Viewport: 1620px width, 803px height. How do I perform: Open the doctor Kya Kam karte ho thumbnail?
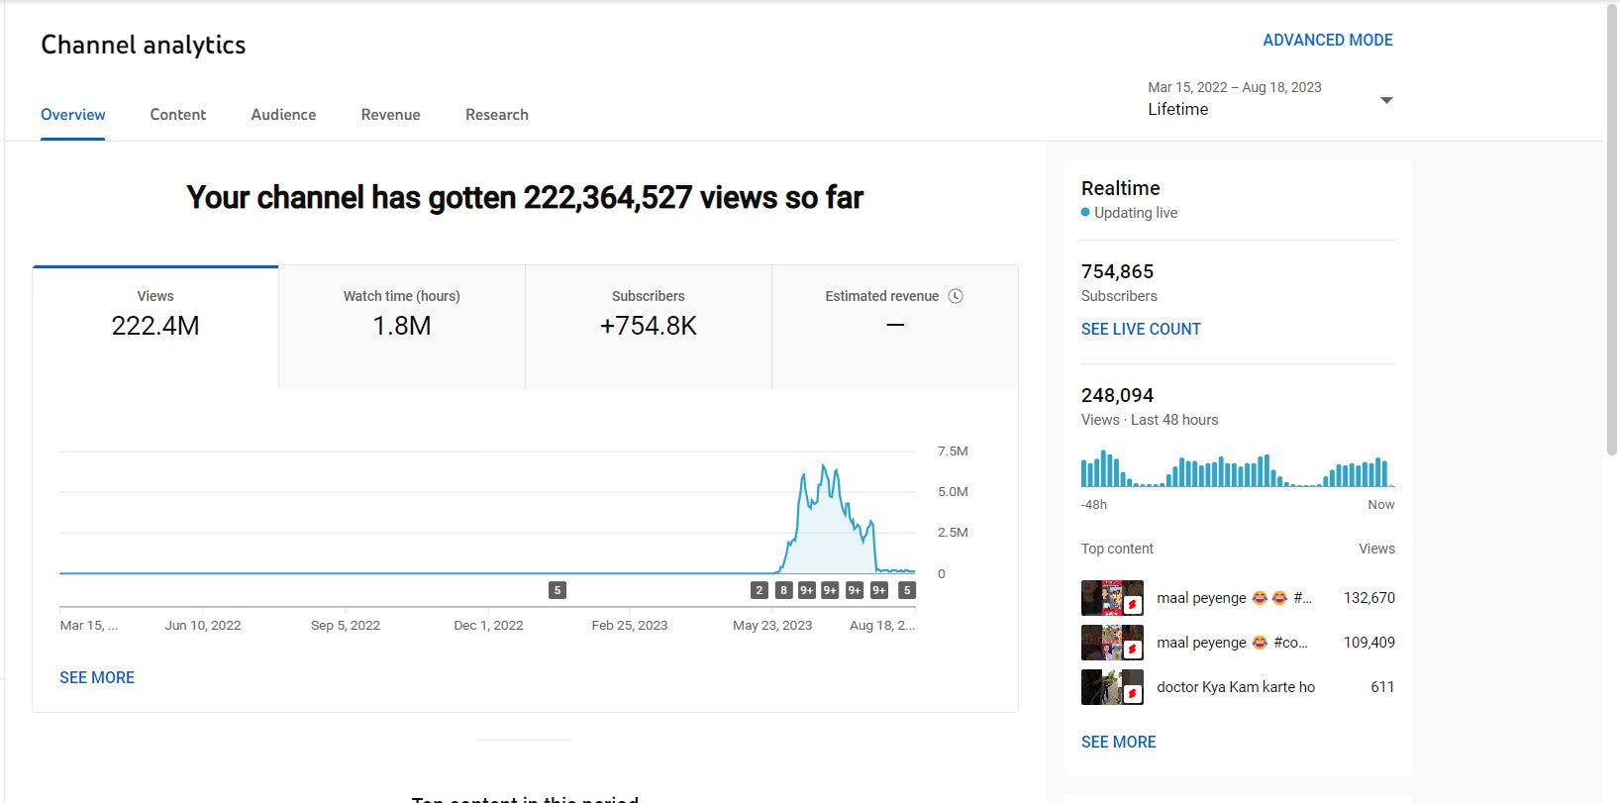click(1112, 687)
